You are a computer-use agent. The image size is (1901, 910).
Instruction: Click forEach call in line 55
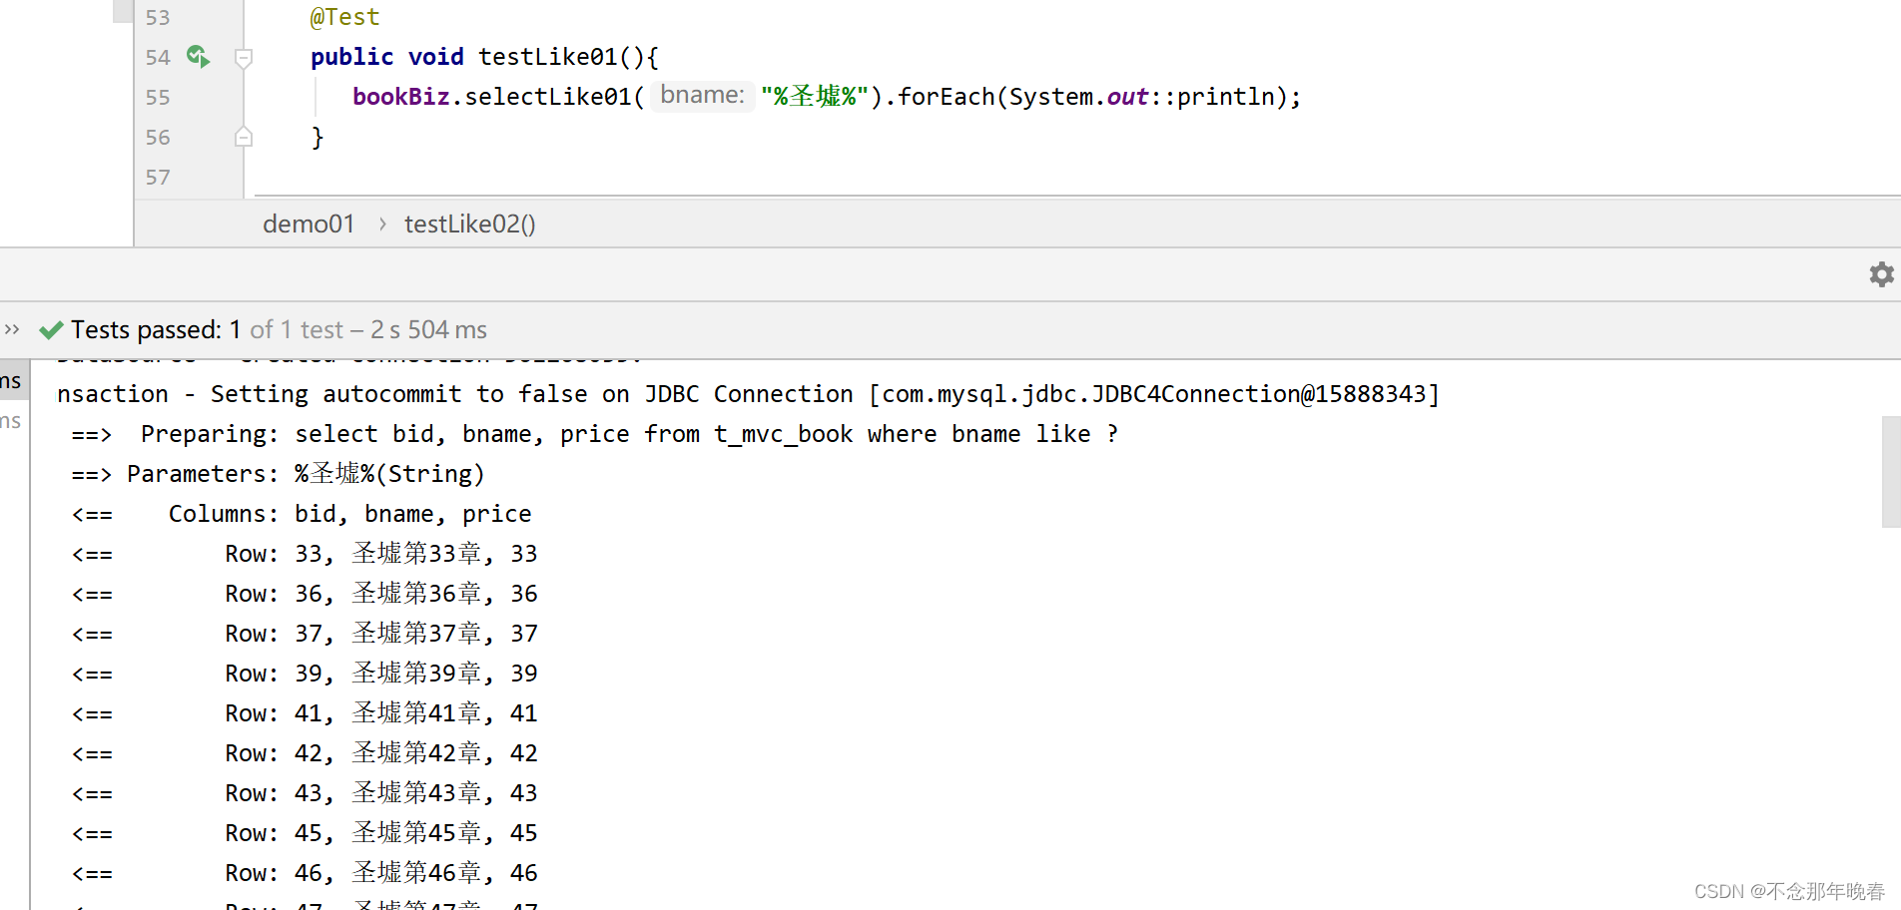(x=946, y=97)
